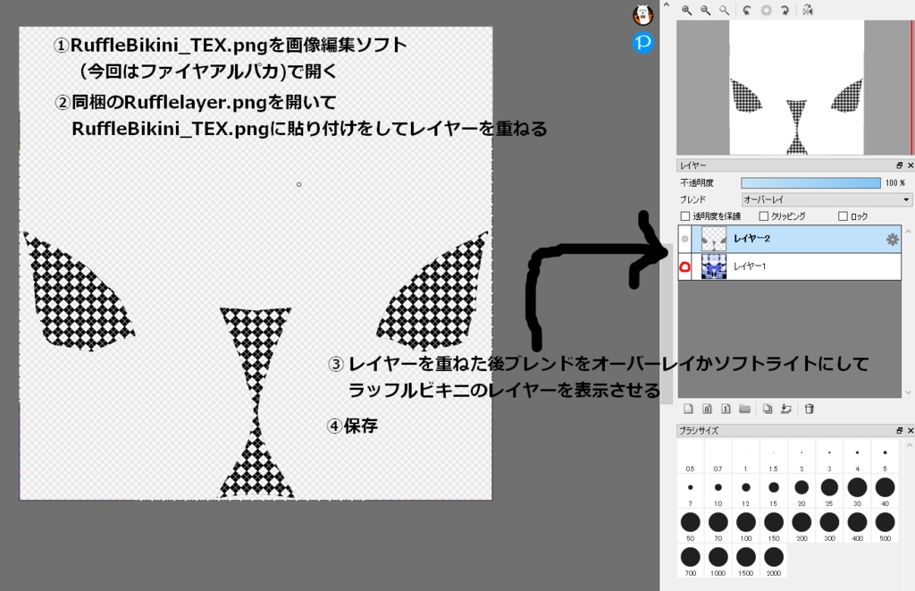Image resolution: width=915 pixels, height=591 pixels.
Task: Flip the canvas view horizontally
Action: (809, 10)
